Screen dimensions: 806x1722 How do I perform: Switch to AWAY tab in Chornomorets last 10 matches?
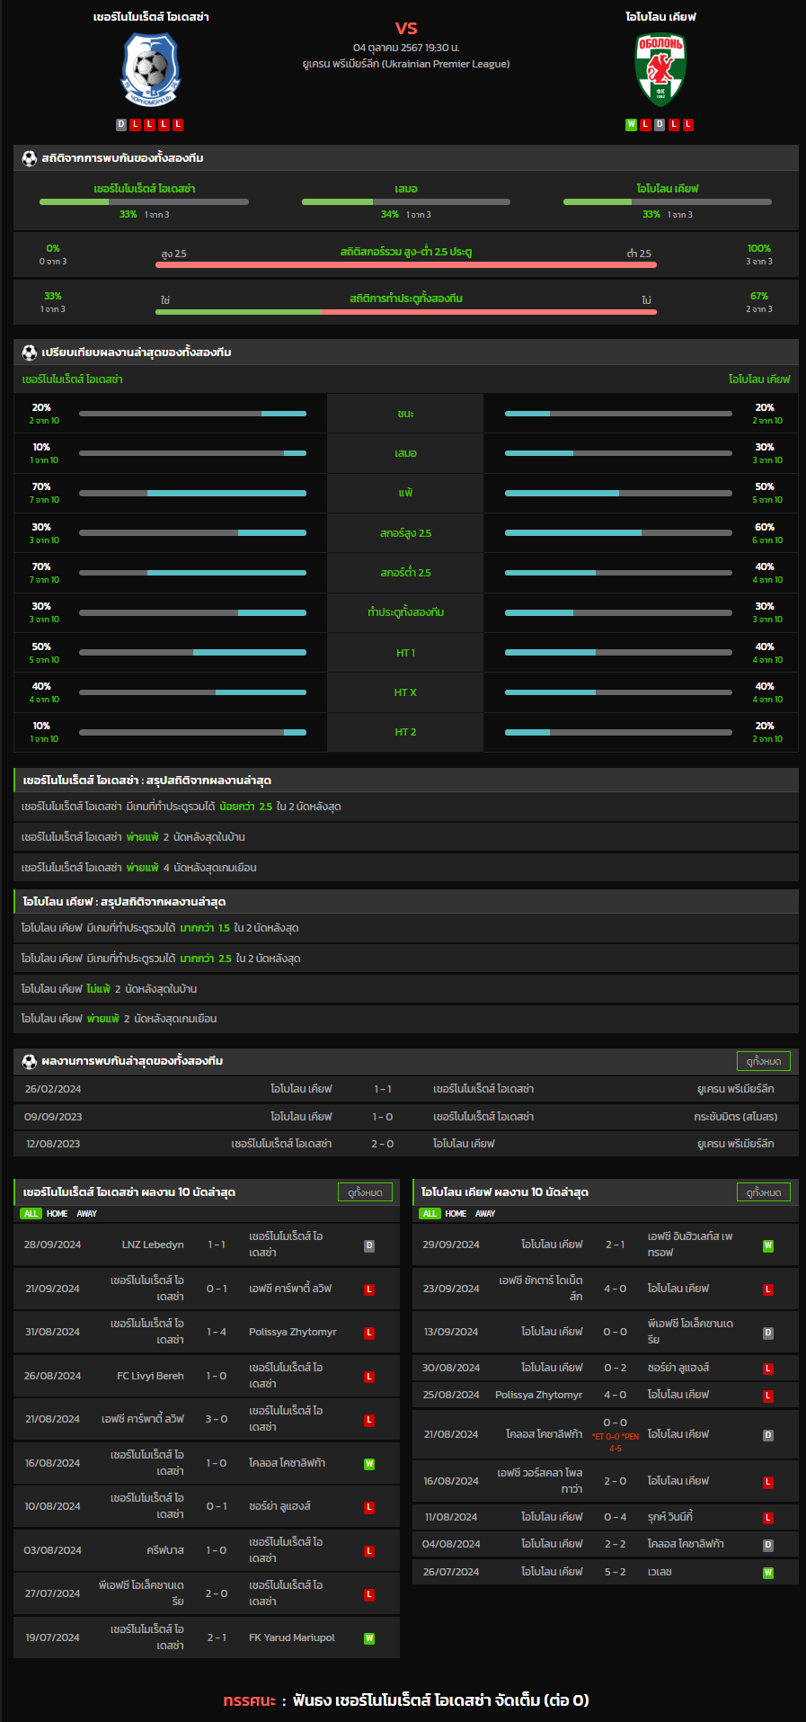pos(87,1214)
